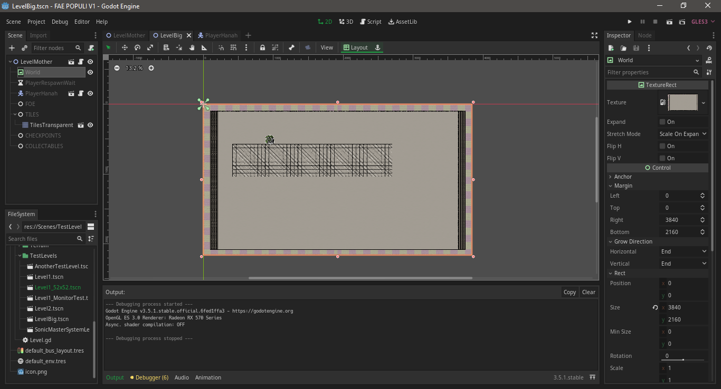721x389 pixels.
Task: Switch to the LevelMother scene tab
Action: click(126, 35)
